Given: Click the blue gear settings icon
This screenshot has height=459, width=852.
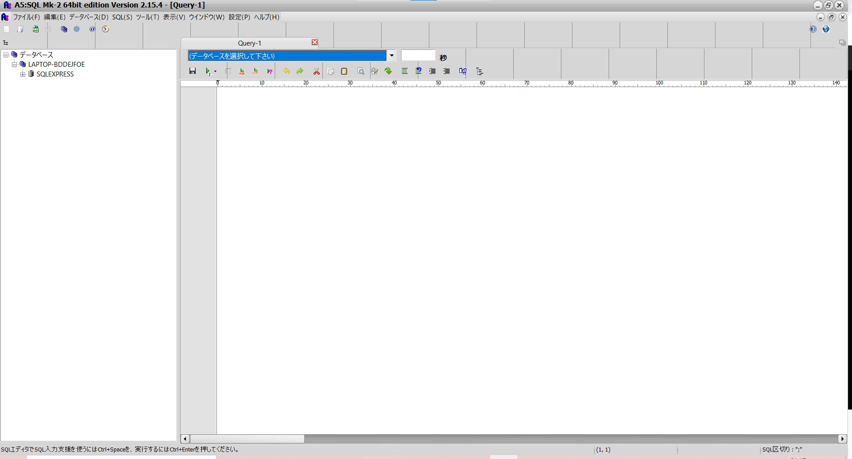Looking at the screenshot, I should pyautogui.click(x=77, y=29).
